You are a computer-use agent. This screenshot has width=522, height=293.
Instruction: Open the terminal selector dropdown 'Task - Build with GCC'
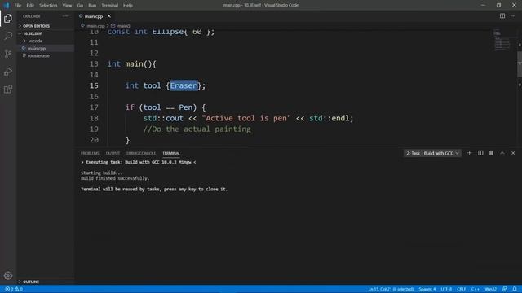point(432,153)
